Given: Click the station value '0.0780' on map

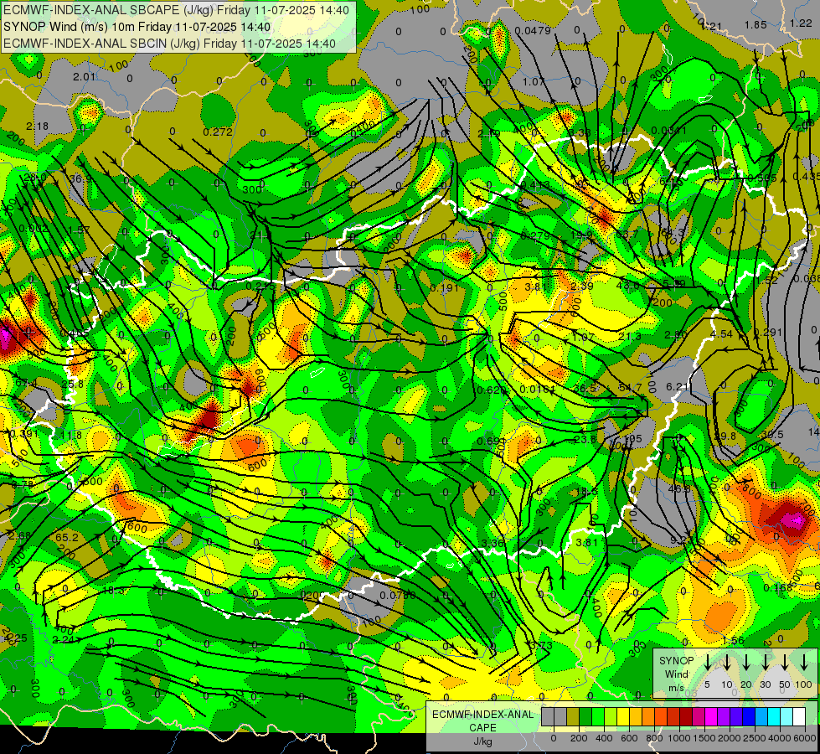Looking at the screenshot, I should tap(398, 595).
